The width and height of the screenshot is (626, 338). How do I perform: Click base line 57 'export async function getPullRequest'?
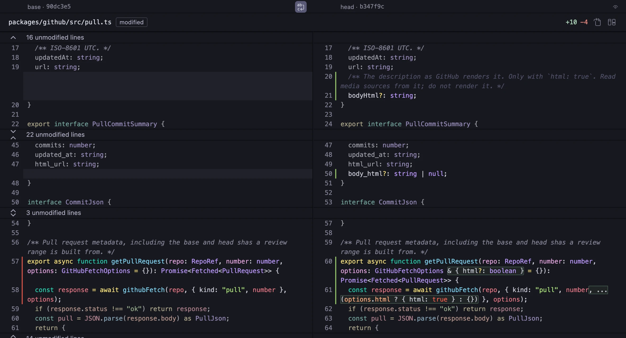tap(96, 261)
